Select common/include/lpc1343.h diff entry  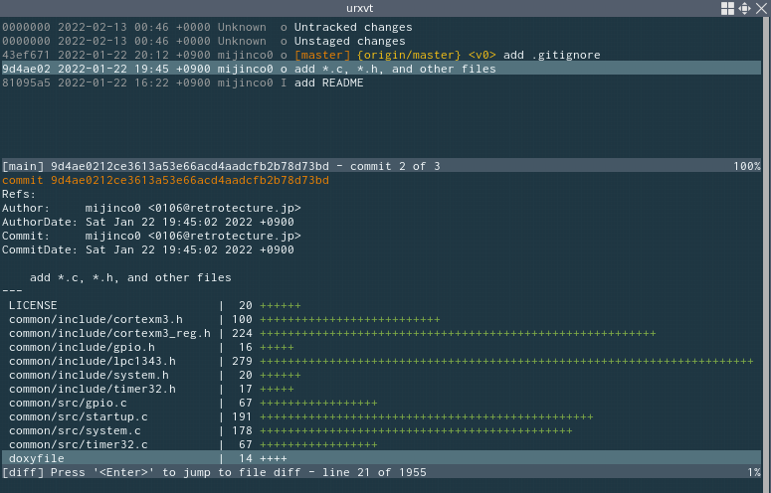click(92, 362)
